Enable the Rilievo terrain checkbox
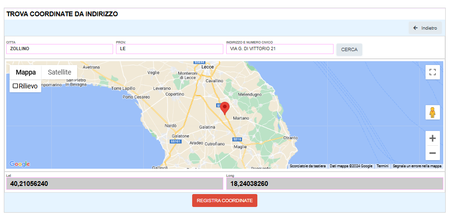This screenshot has height=217, width=450. click(15, 86)
